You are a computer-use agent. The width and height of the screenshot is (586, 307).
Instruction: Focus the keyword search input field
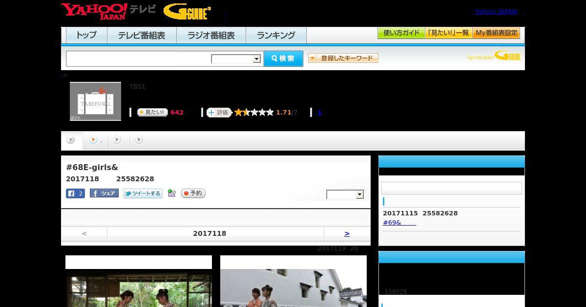(x=139, y=59)
